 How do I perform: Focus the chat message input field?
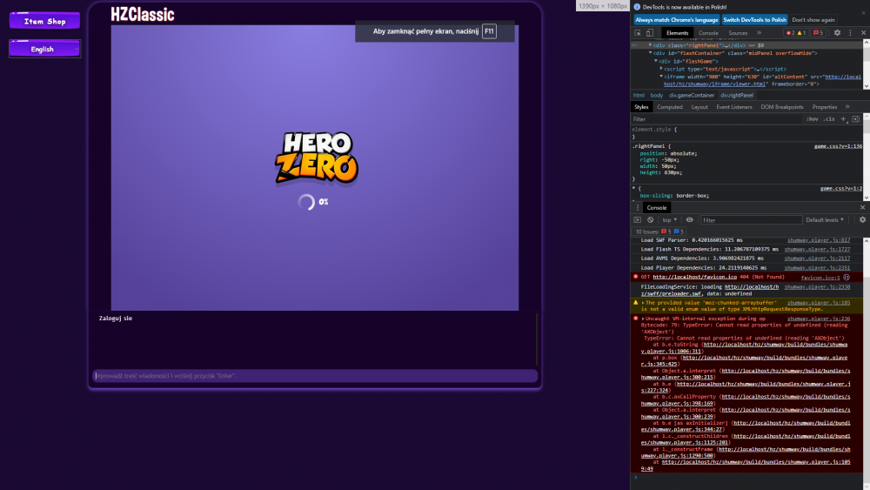(315, 376)
